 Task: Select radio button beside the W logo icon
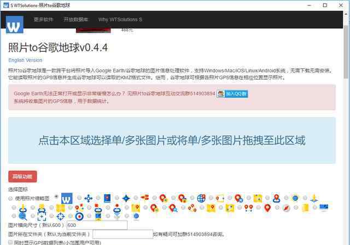(56, 196)
